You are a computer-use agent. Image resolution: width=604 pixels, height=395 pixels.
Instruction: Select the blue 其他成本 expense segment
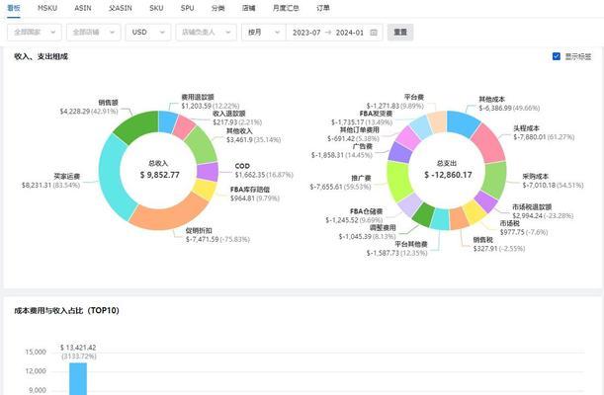[x=463, y=123]
